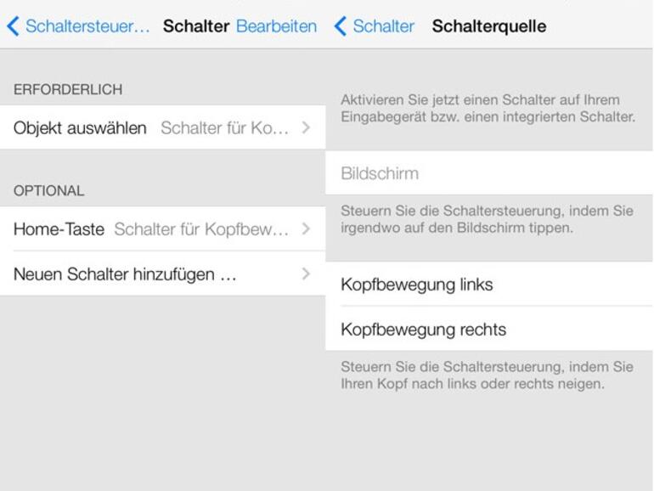The height and width of the screenshot is (491, 654).
Task: Click the Schalterquelle title
Action: (x=488, y=26)
